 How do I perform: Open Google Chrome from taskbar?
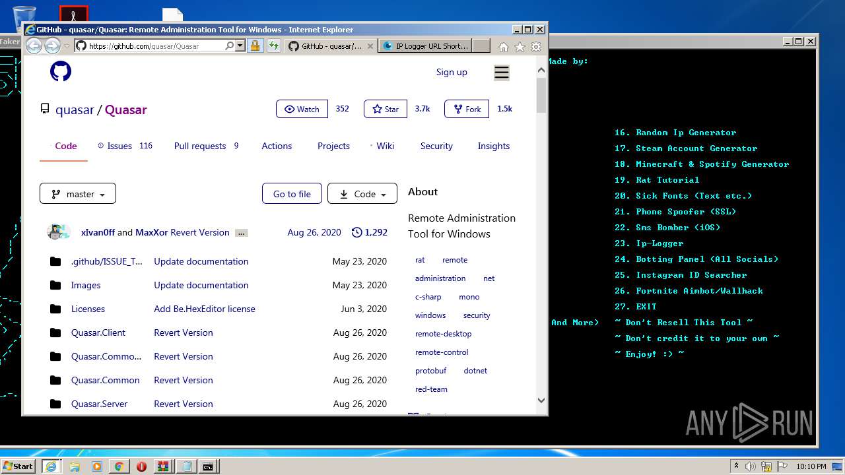click(119, 466)
